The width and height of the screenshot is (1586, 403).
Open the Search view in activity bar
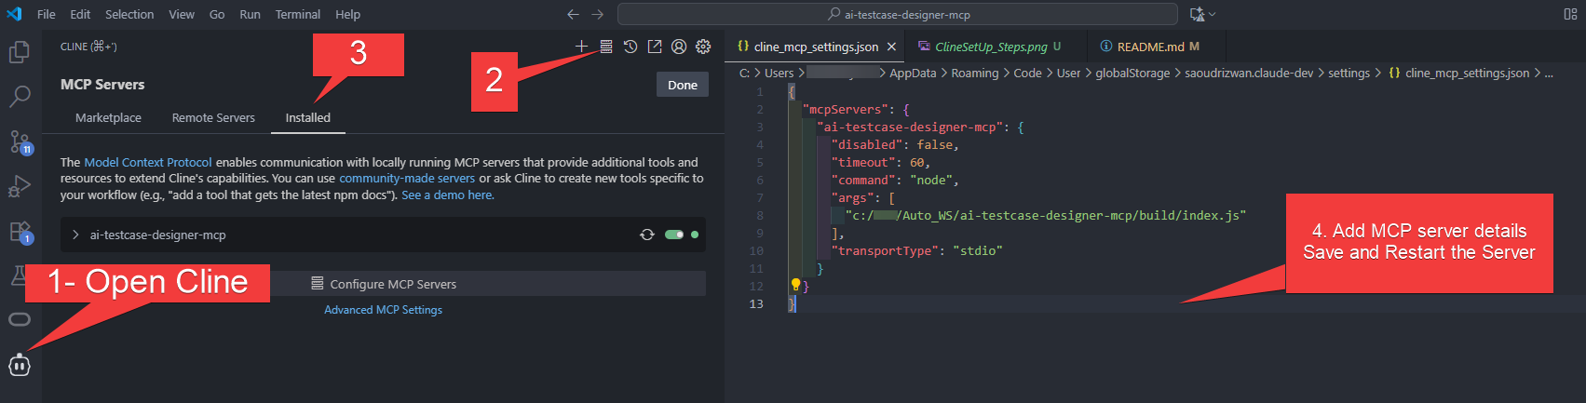(x=20, y=97)
